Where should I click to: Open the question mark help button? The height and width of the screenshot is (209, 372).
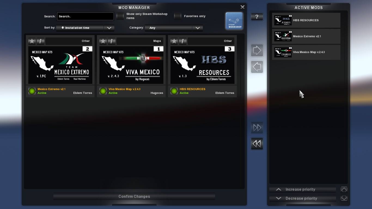257,17
